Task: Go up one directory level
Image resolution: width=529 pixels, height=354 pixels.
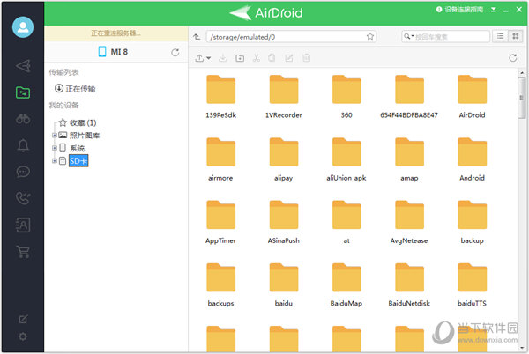Action: pos(197,37)
